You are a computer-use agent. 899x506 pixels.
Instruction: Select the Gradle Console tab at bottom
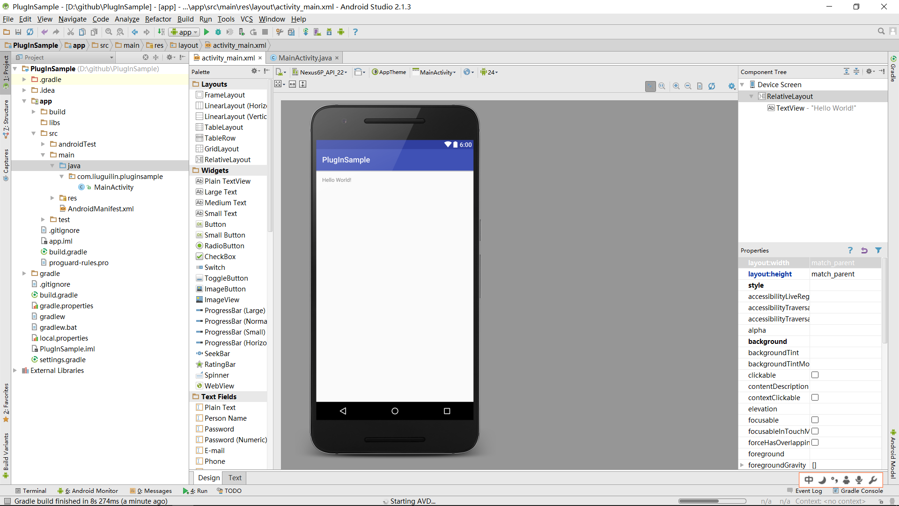click(x=859, y=491)
